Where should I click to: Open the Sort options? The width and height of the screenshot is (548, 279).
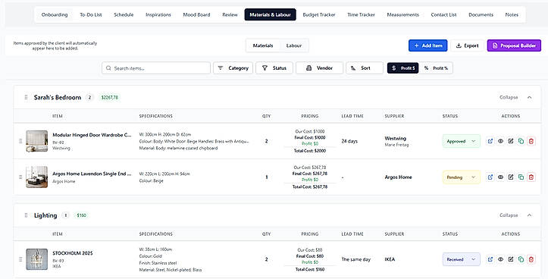[x=365, y=68]
